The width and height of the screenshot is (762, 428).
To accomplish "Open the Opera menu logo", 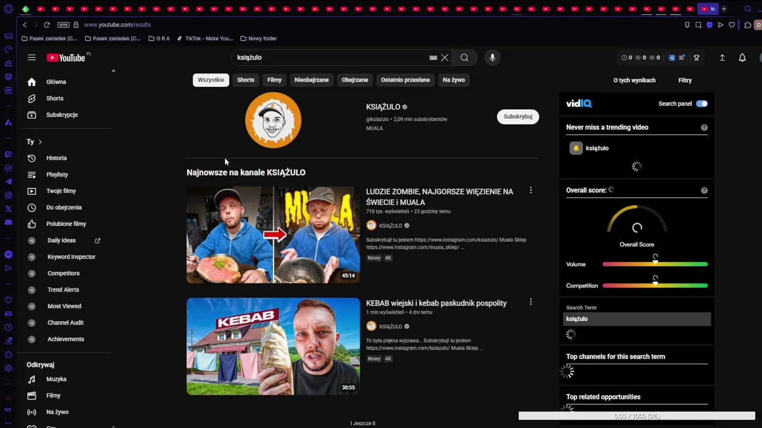I will [x=8, y=9].
